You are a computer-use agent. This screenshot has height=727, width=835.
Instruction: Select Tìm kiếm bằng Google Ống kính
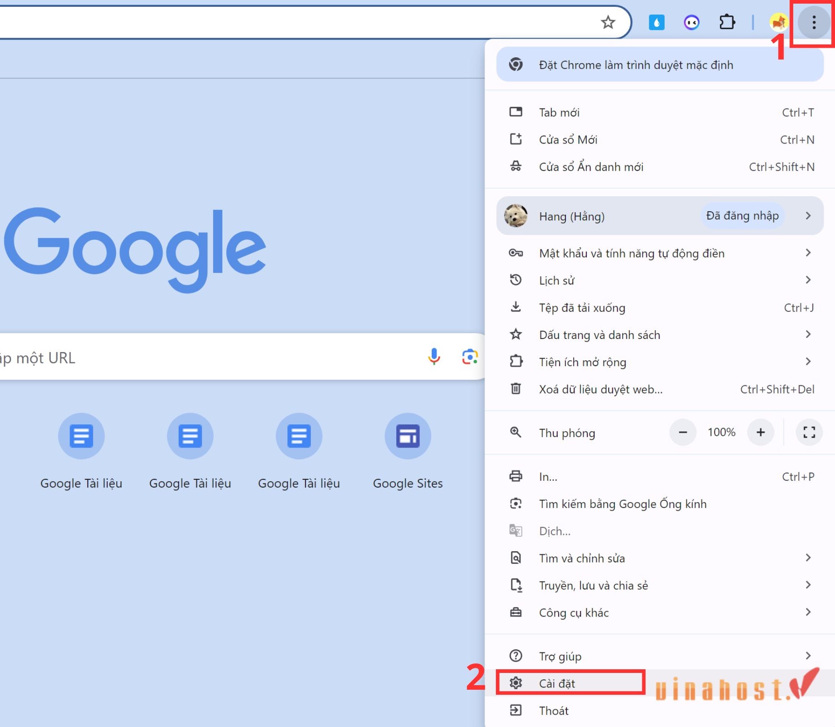tap(660, 504)
